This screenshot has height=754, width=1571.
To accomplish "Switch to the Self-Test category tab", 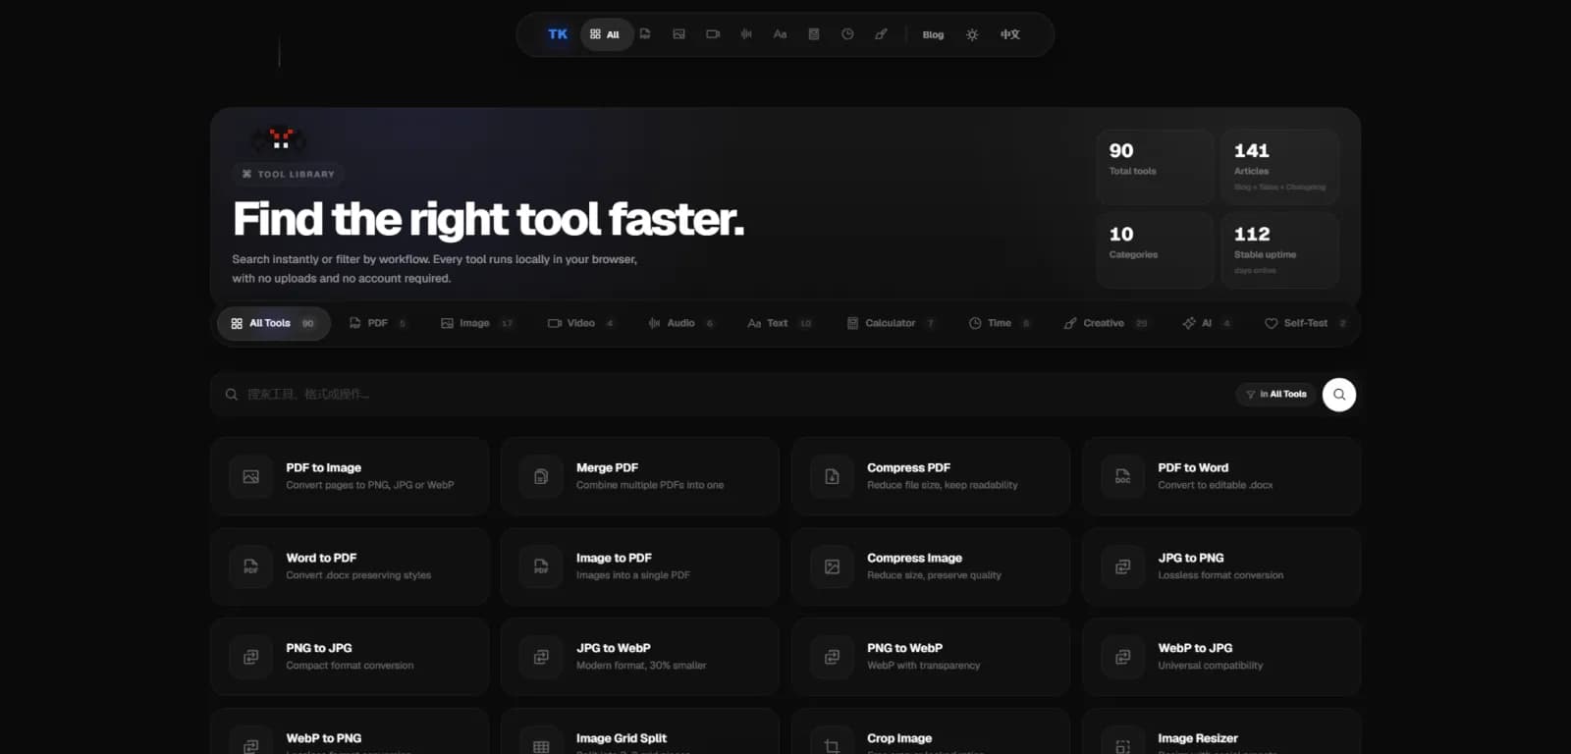I will click(x=1306, y=323).
